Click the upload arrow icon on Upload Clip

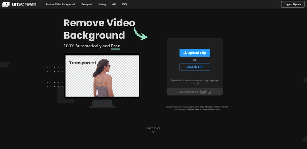pos(185,53)
